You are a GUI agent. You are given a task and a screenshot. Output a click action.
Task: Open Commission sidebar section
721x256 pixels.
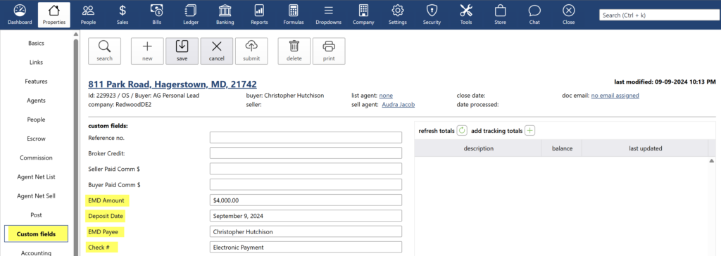pyautogui.click(x=37, y=158)
